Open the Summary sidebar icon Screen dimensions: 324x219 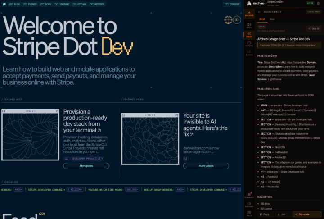(249, 196)
